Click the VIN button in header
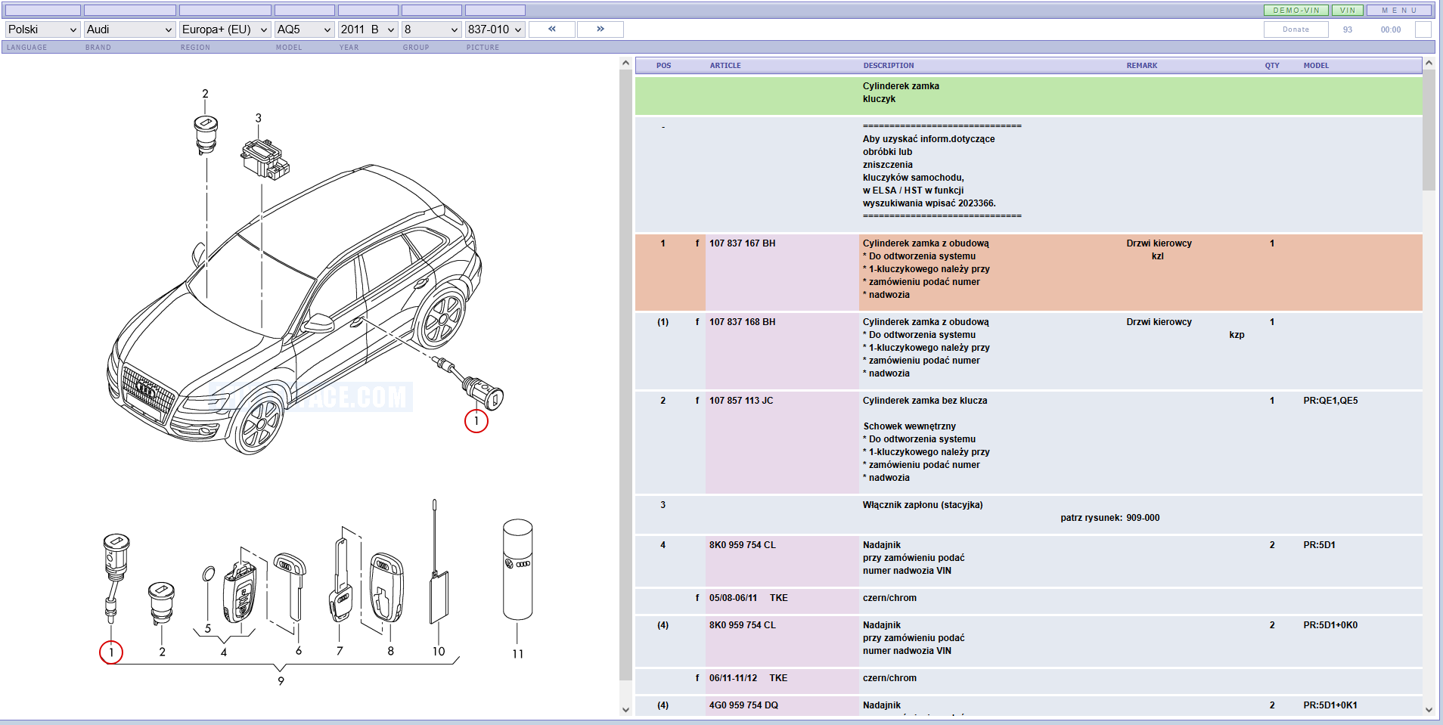This screenshot has height=725, width=1443. (1347, 11)
